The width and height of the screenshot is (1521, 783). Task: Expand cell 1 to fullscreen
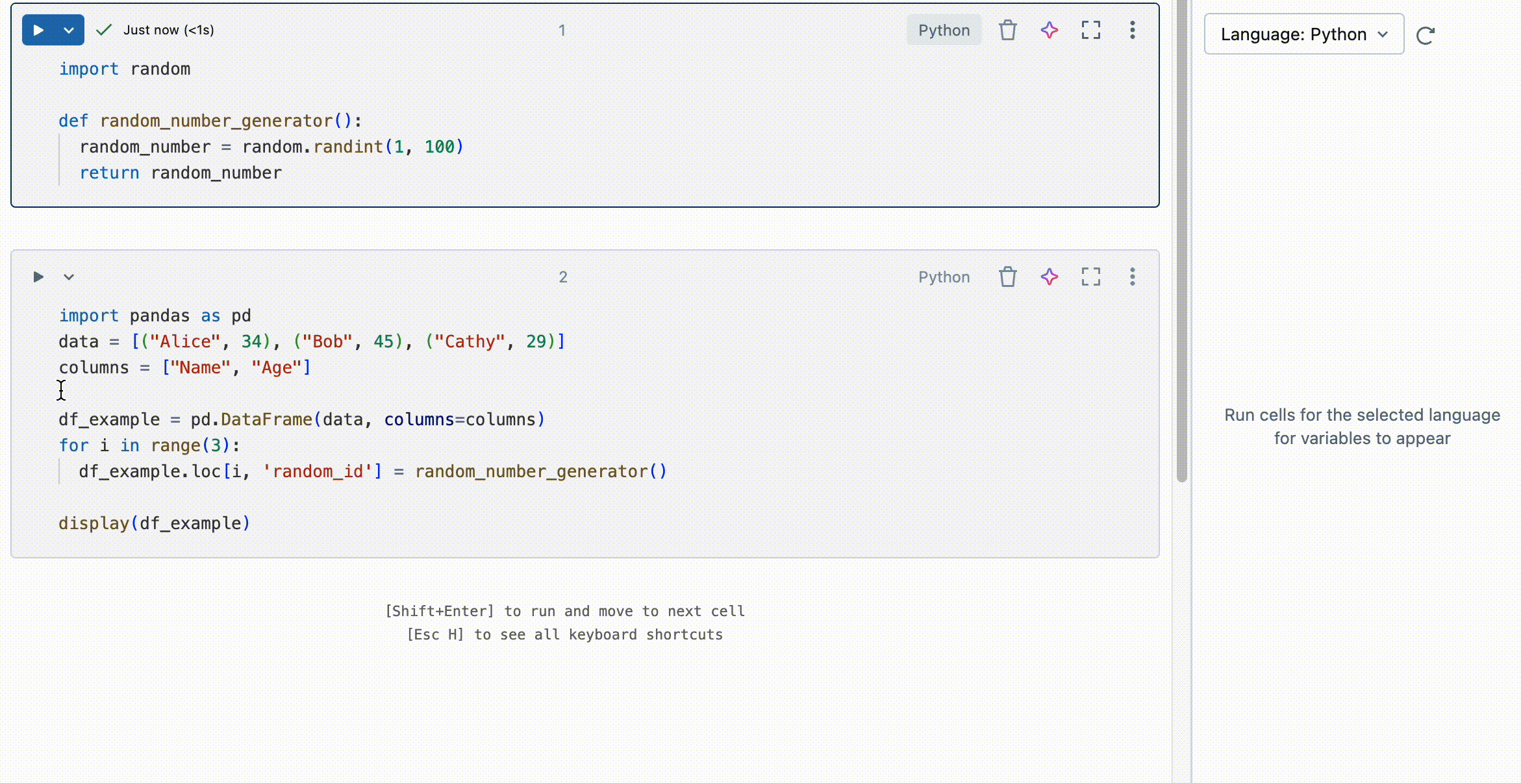click(1090, 30)
